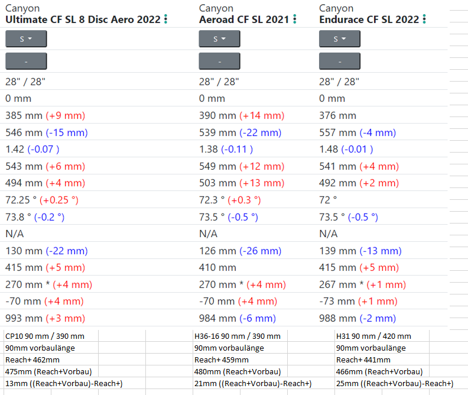Open size S dropdown for Aeroad CF SL
The image size is (468, 395).
[x=219, y=39]
